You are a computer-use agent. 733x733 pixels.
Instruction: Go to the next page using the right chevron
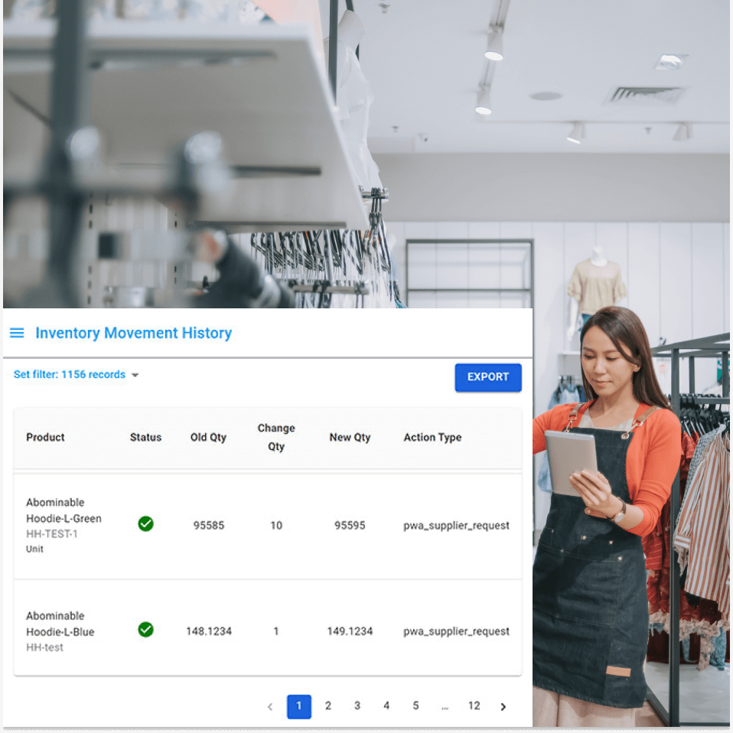tap(503, 706)
